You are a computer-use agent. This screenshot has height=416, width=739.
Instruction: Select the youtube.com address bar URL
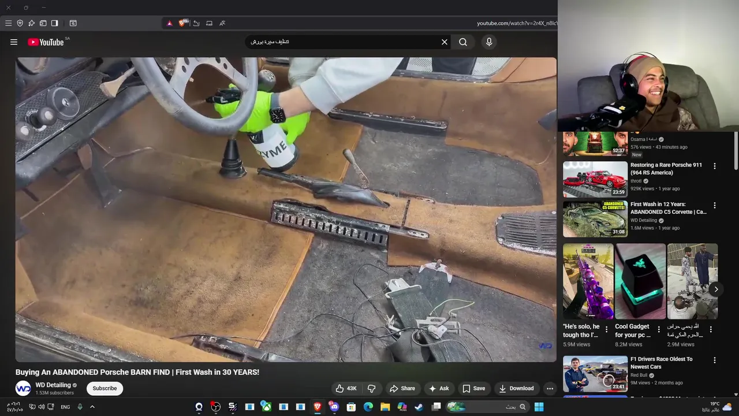coord(517,23)
